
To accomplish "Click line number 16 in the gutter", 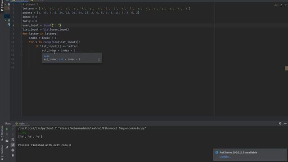I will pyautogui.click(x=13, y=67).
